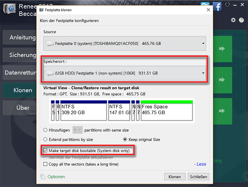Open help with the question mark icon
The width and height of the screenshot is (248, 187).
pyautogui.click(x=241, y=20)
